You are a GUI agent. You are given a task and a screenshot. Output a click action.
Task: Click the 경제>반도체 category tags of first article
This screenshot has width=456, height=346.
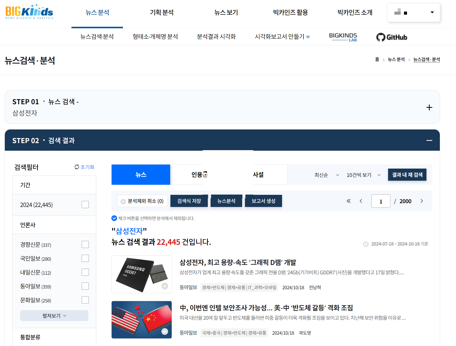(x=239, y=287)
